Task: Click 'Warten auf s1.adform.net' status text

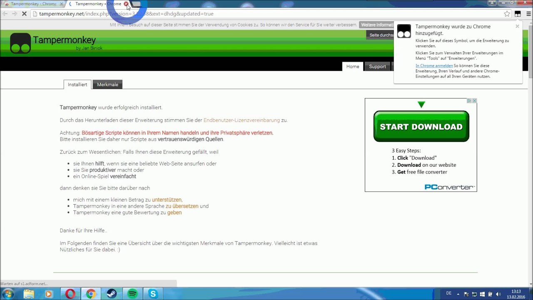Action: coord(24,284)
